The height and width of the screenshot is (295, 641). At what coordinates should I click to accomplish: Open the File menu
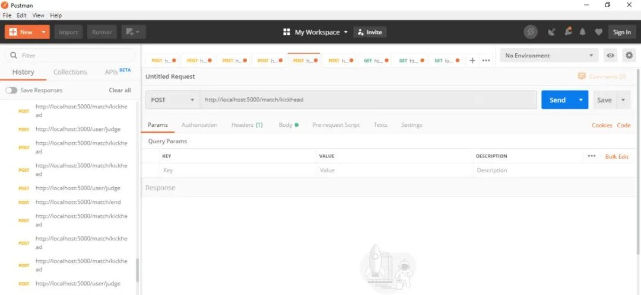(x=7, y=15)
